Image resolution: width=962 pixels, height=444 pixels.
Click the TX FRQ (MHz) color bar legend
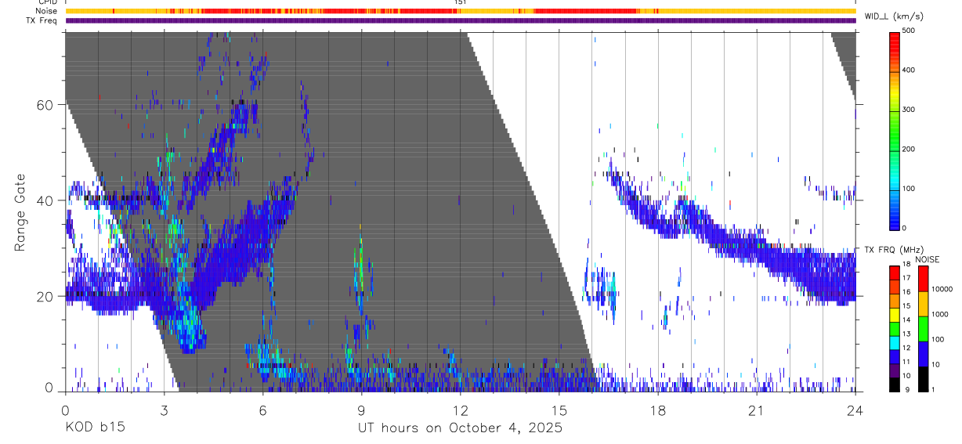[x=895, y=327]
